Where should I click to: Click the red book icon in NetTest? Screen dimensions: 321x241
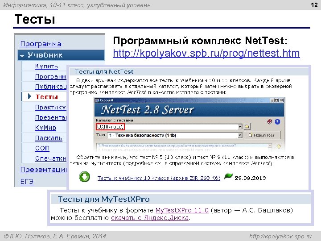tap(269, 122)
